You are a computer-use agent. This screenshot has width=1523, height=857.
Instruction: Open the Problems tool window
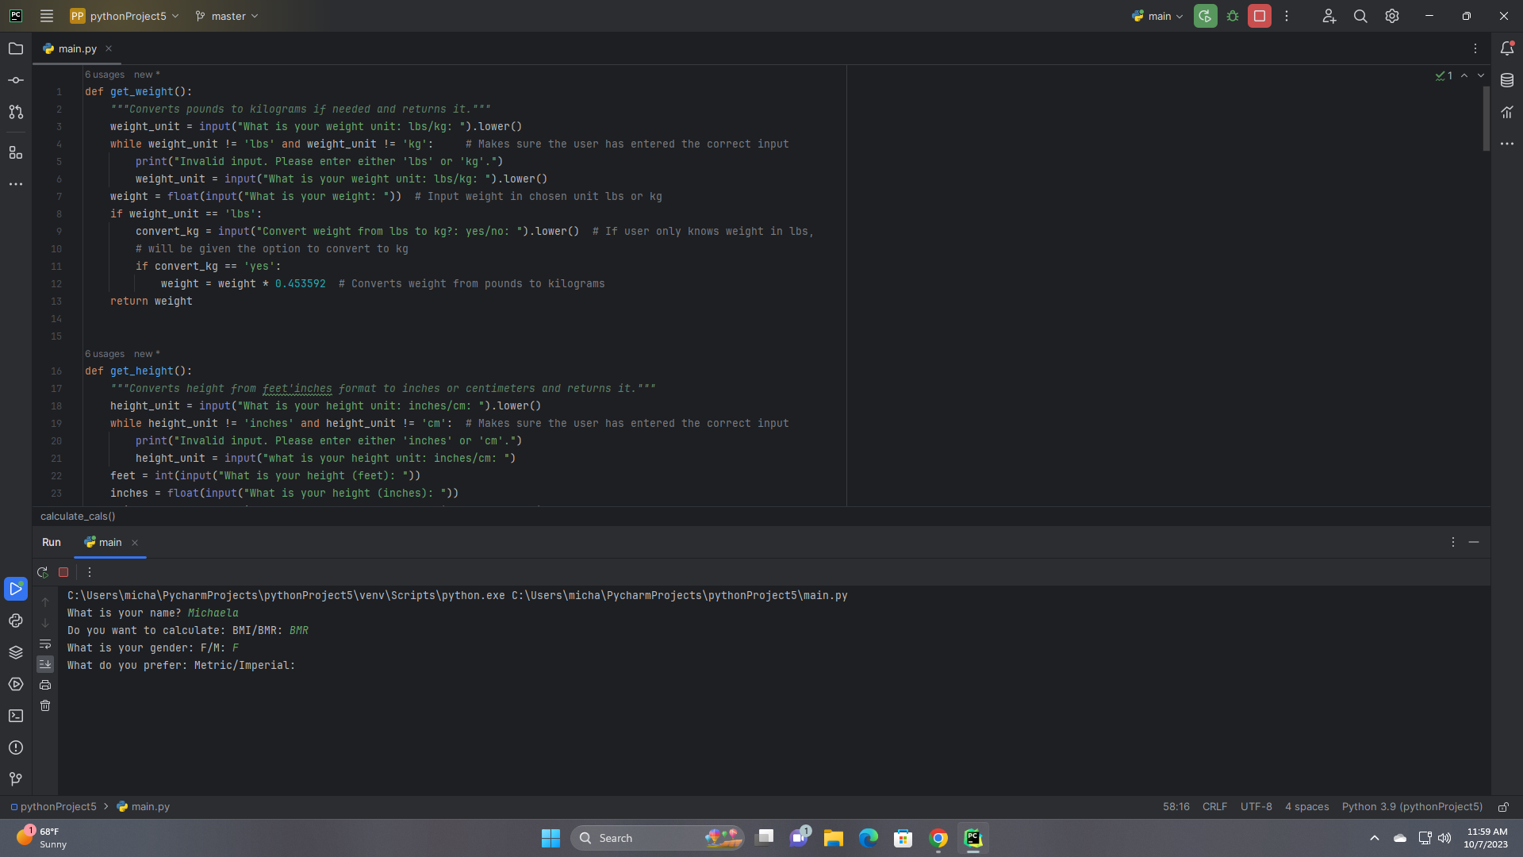[16, 747]
